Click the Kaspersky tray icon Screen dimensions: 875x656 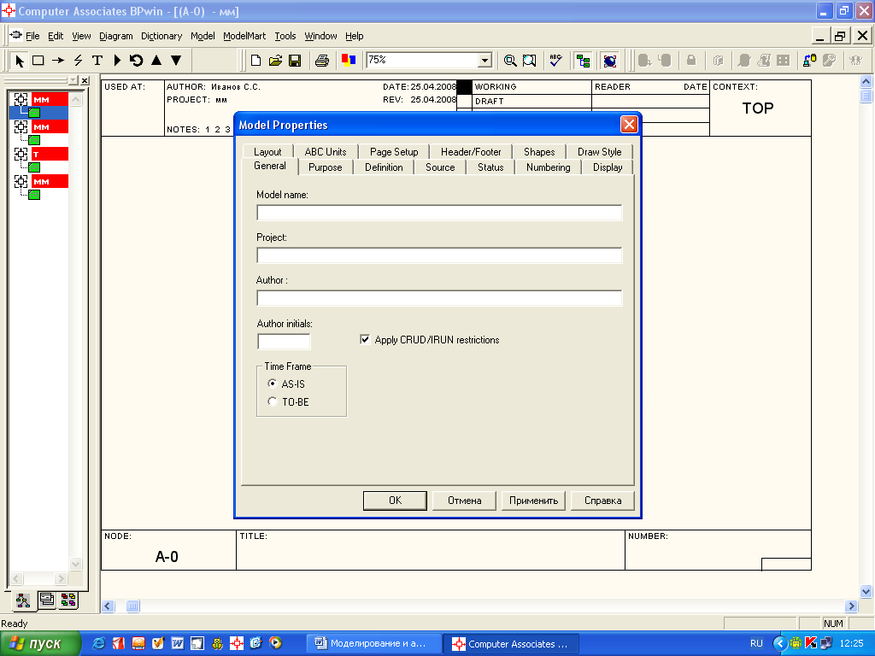click(811, 643)
